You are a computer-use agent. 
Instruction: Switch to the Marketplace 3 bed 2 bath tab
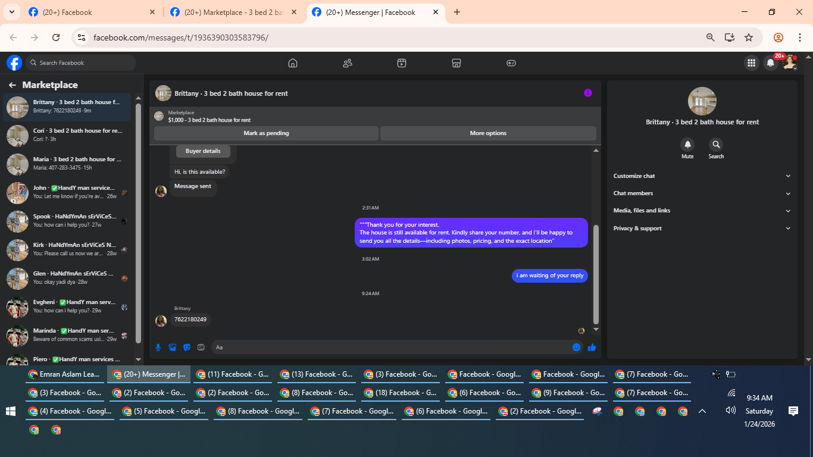[234, 12]
